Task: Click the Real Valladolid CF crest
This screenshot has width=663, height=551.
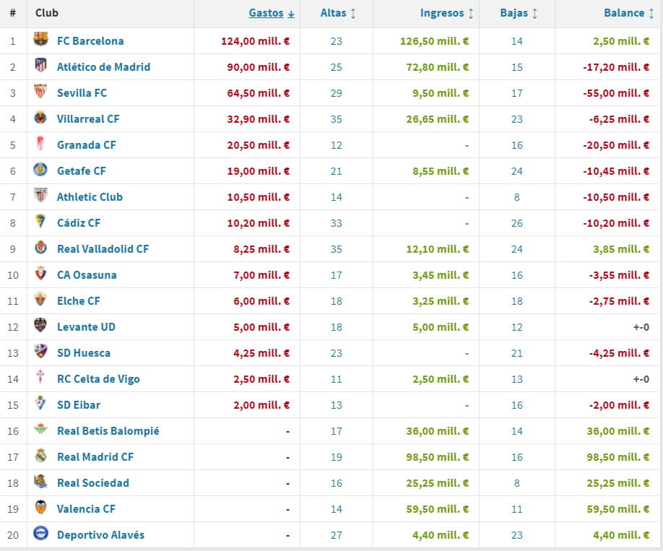Action: 40,248
